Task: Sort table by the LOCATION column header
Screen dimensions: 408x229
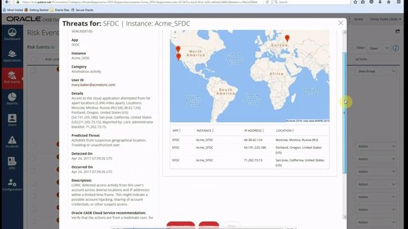Action: click(285, 130)
